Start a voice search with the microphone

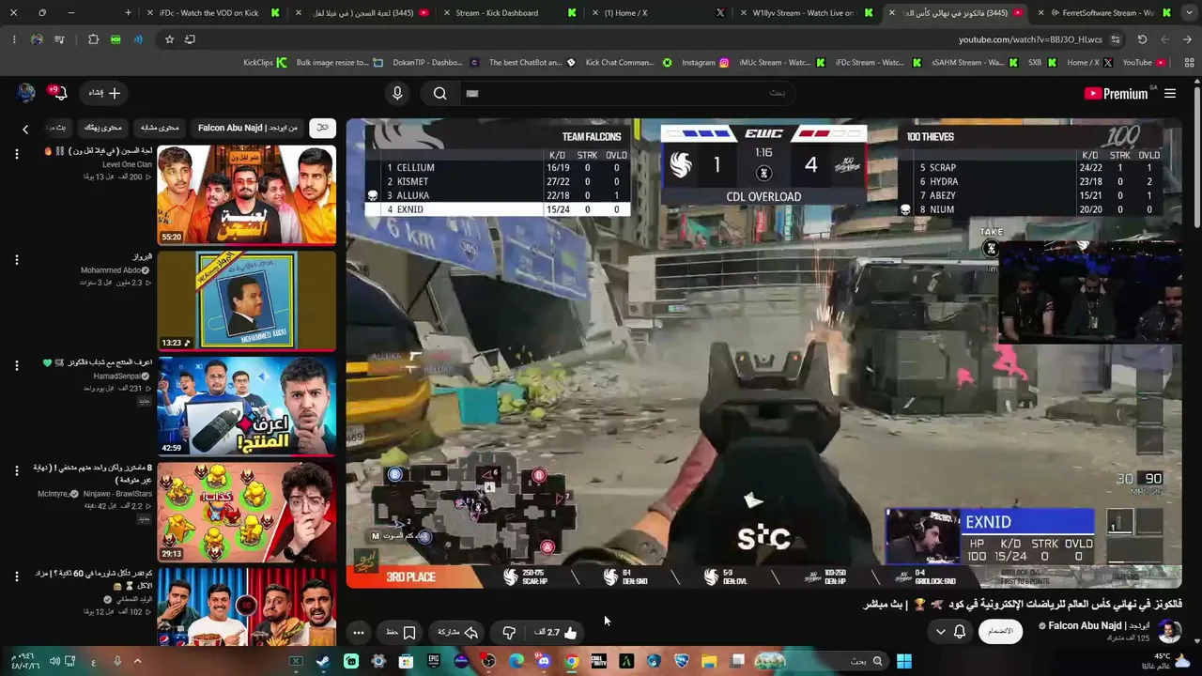[397, 93]
